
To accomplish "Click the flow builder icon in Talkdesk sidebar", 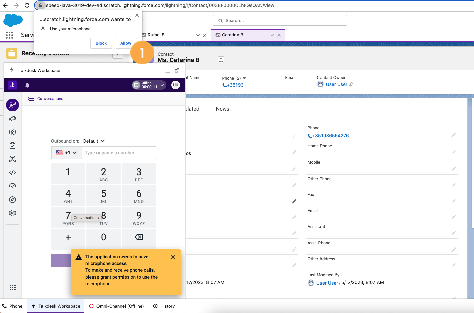I will [12, 159].
